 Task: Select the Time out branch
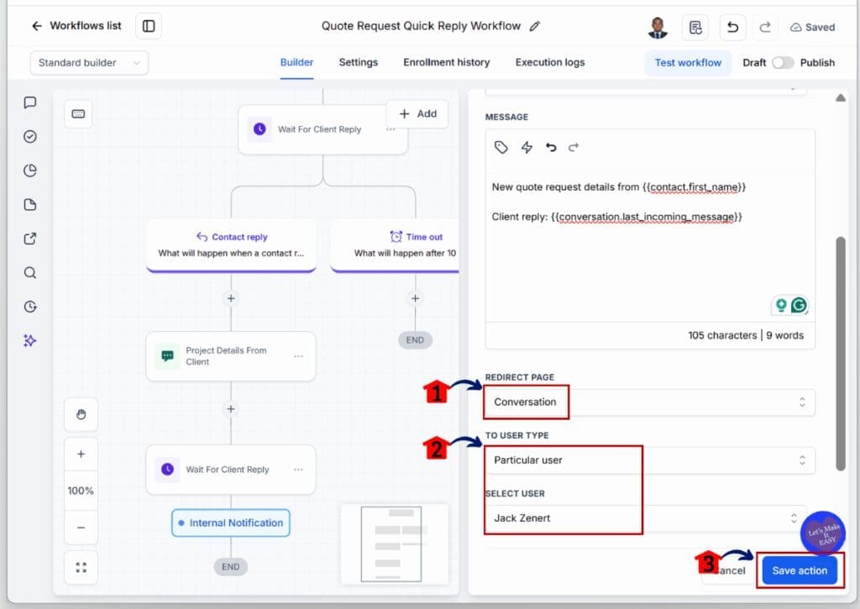(x=395, y=244)
